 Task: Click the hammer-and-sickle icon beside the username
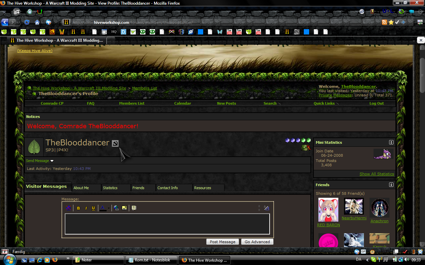tap(115, 143)
